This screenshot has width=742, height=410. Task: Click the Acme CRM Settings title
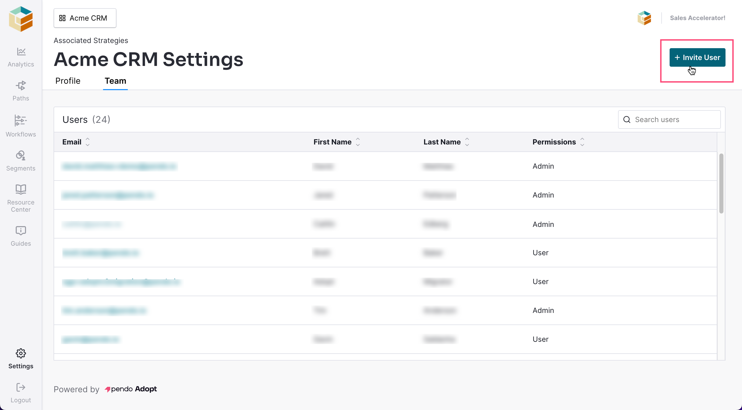(148, 59)
